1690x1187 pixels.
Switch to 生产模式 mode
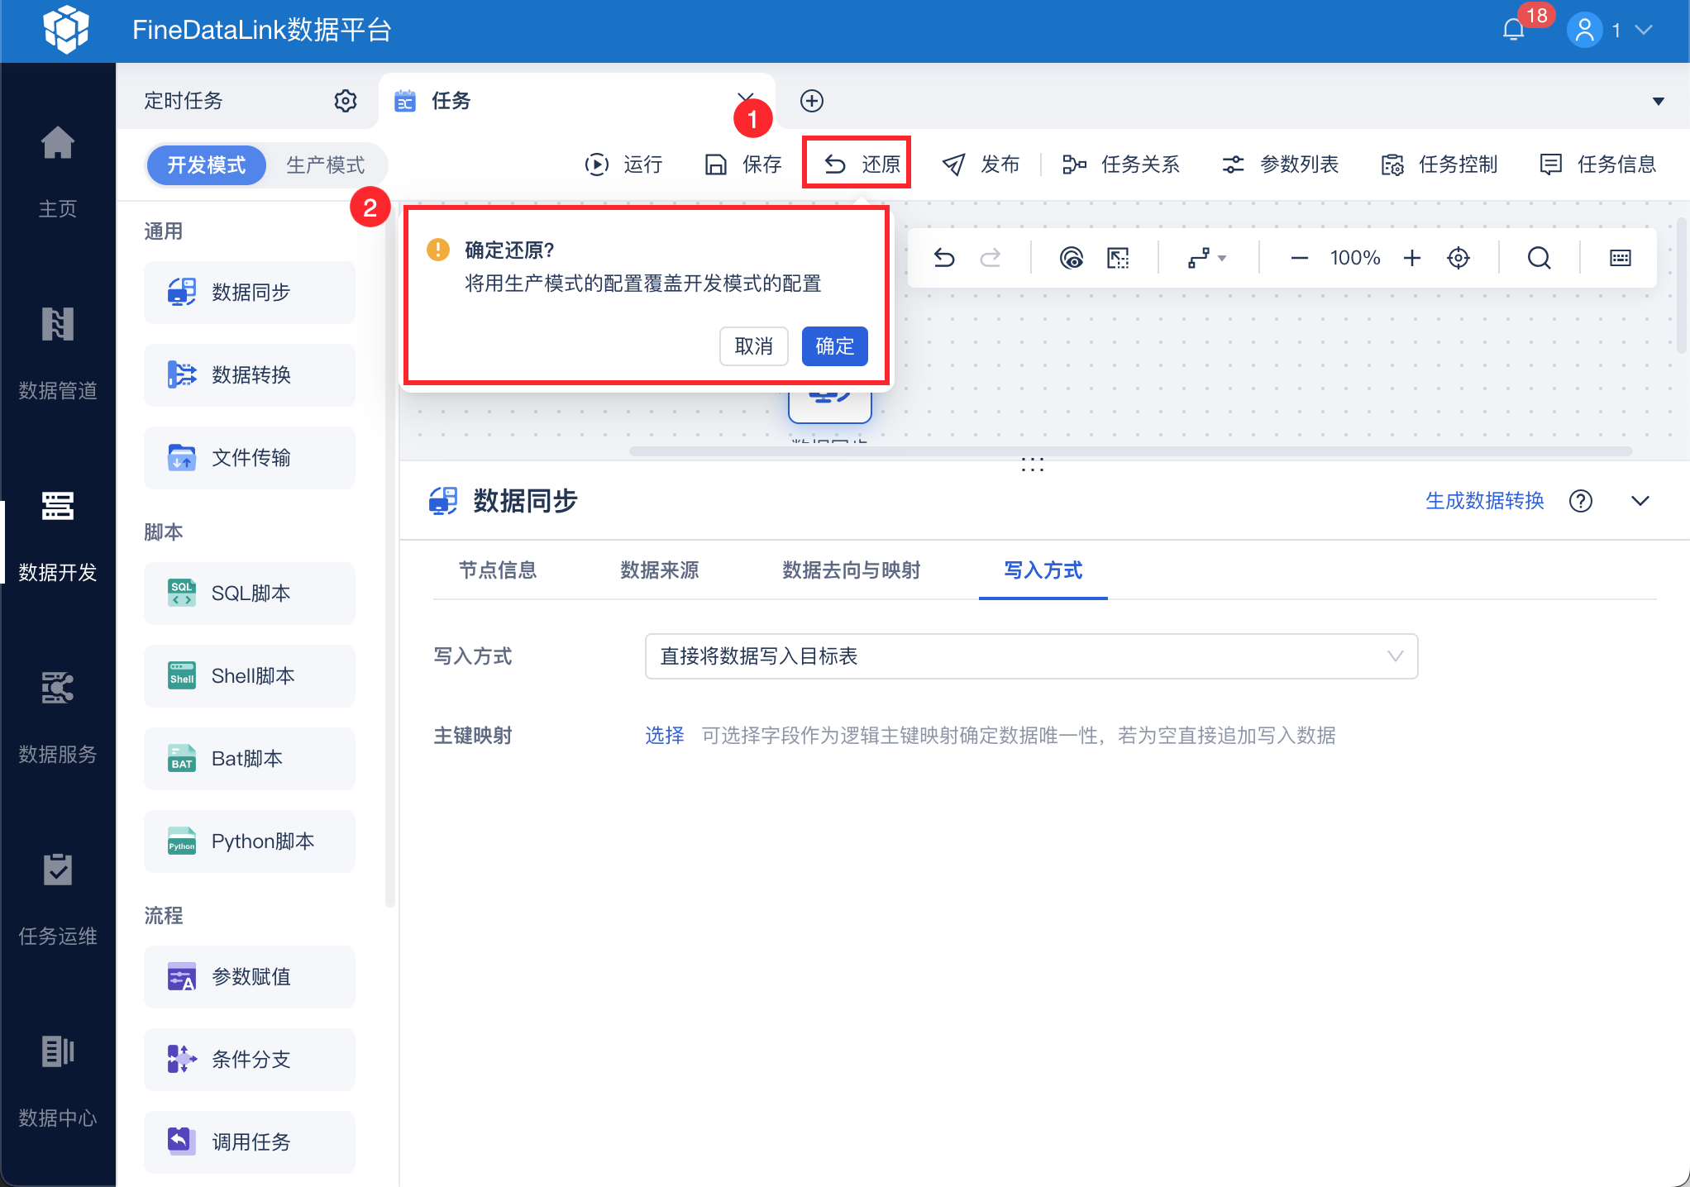[x=325, y=165]
